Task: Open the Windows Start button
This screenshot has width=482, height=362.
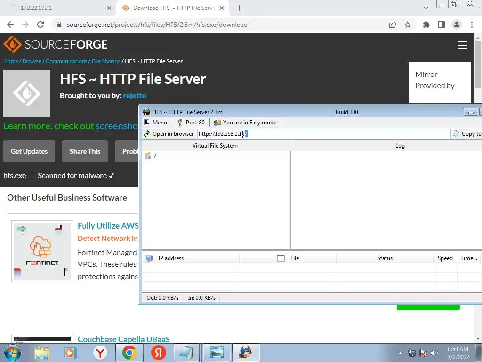Action: click(13, 353)
